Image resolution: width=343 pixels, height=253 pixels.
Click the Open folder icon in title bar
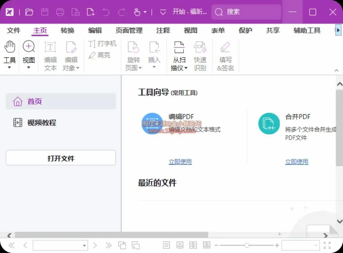pyautogui.click(x=29, y=12)
